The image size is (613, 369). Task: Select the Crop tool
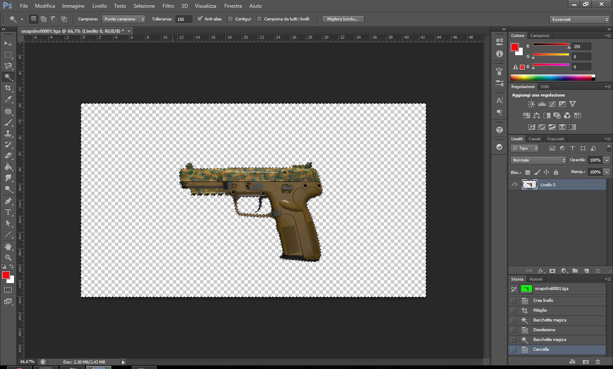coord(8,88)
